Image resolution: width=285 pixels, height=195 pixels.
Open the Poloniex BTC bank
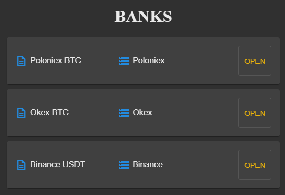[255, 61]
